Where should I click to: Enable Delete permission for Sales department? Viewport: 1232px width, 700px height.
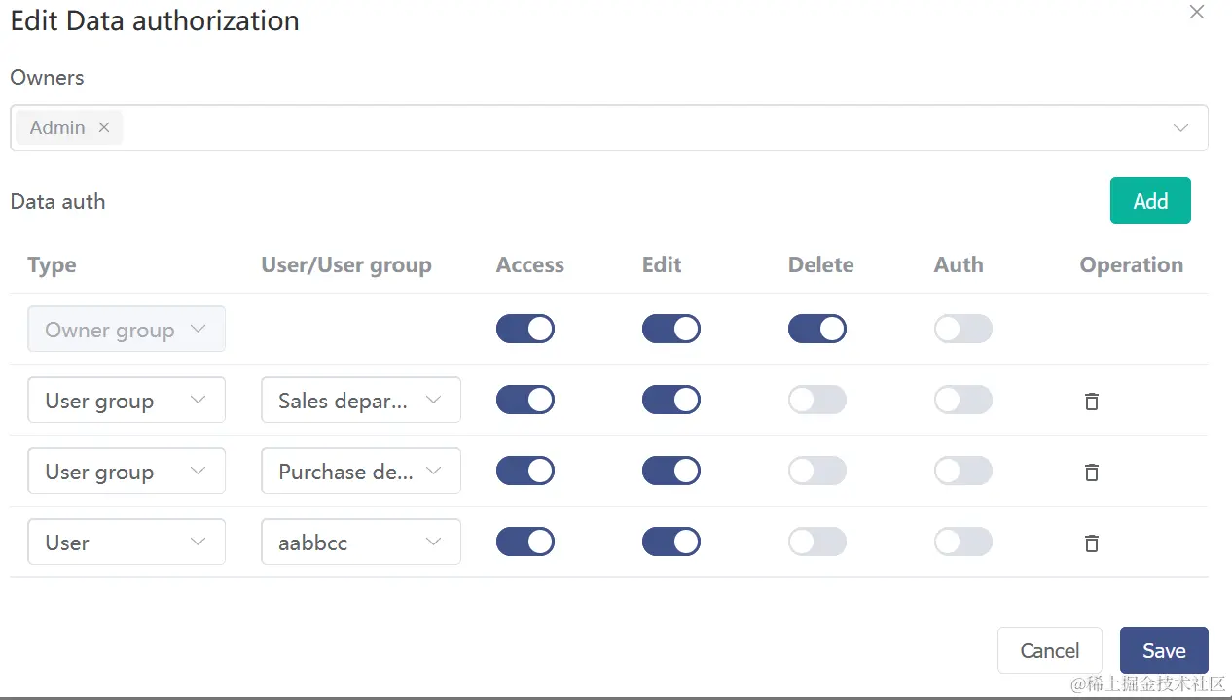pyautogui.click(x=817, y=400)
